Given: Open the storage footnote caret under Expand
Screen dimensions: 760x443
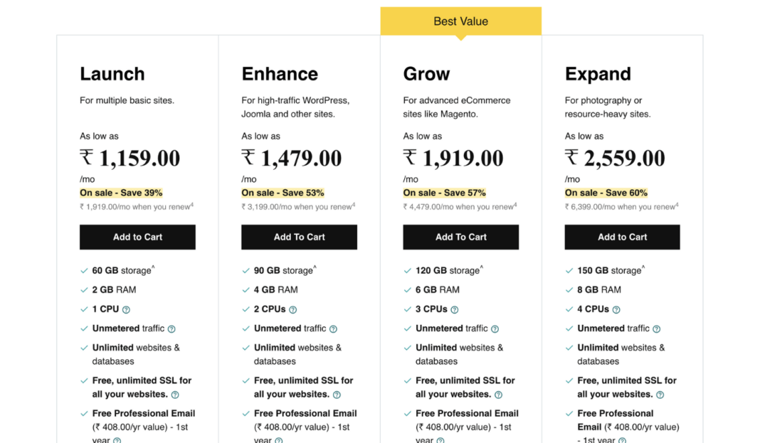Looking at the screenshot, I should pos(643,267).
